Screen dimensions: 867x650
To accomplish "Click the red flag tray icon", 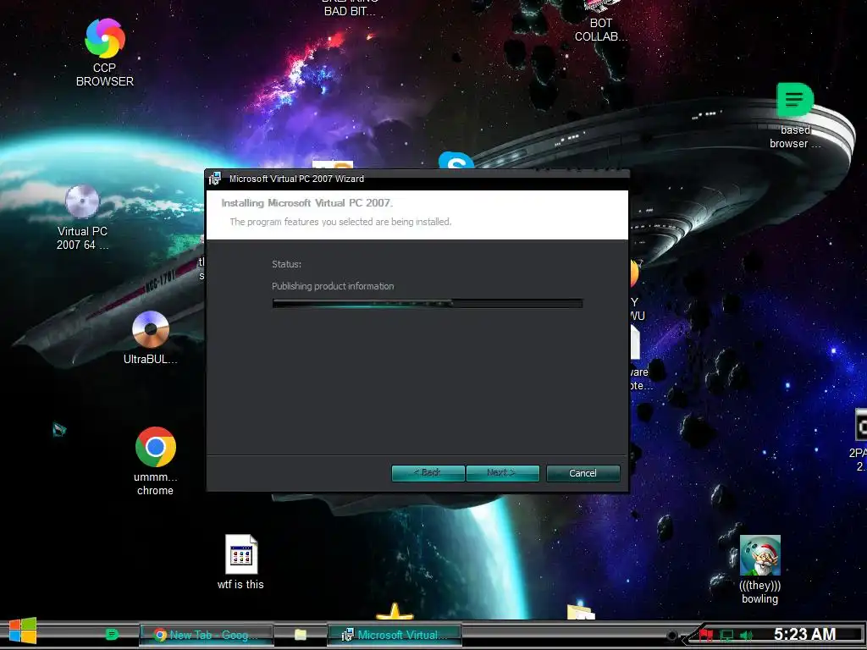I will pyautogui.click(x=705, y=635).
